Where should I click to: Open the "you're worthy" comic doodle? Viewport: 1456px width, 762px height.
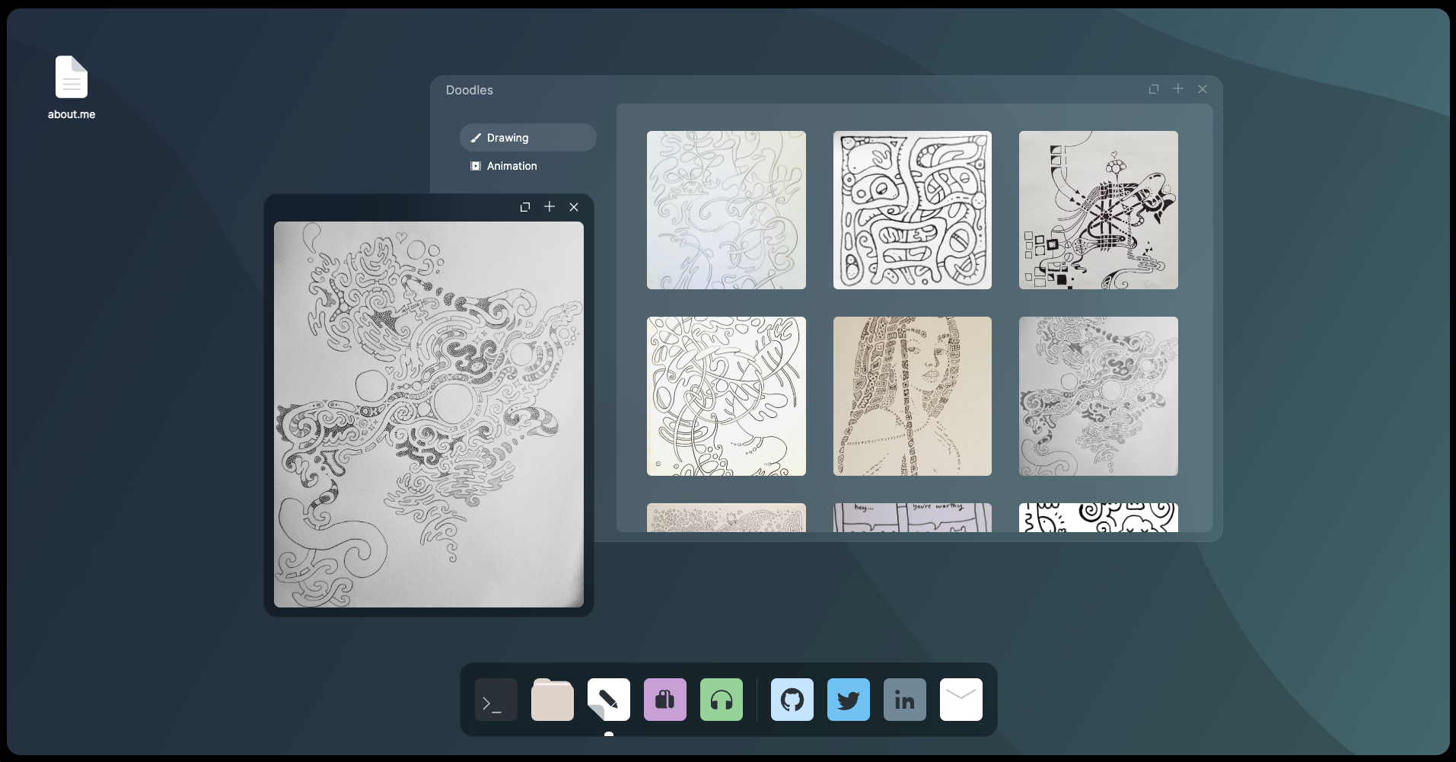[x=911, y=518]
